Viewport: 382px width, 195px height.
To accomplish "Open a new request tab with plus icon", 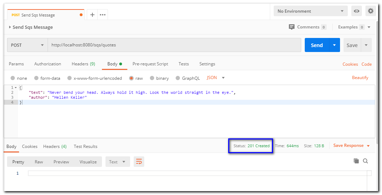I will coord(92,15).
